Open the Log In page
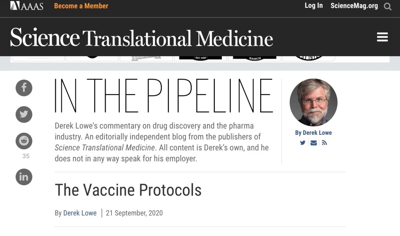This screenshot has width=400, height=236. tap(314, 5)
